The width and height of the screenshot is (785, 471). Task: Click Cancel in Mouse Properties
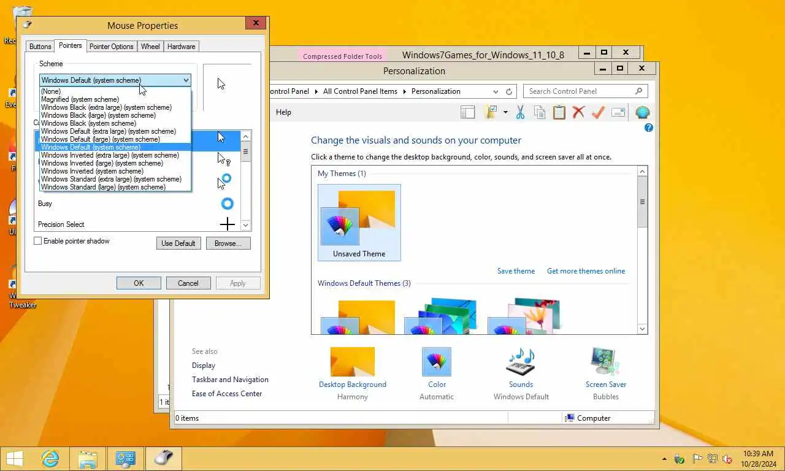tap(188, 283)
